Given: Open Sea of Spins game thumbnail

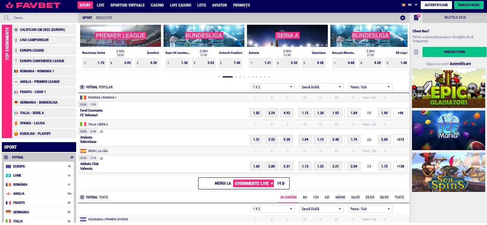Looking at the screenshot, I should [449, 172].
